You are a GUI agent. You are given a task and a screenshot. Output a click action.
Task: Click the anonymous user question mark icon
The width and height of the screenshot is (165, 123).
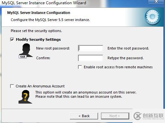pyautogui.click(x=25, y=97)
